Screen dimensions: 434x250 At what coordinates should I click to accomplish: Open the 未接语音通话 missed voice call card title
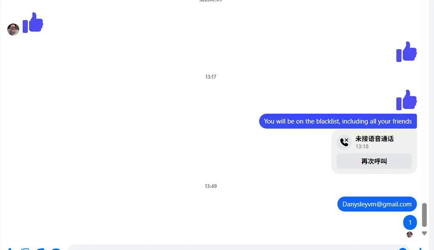click(x=375, y=139)
